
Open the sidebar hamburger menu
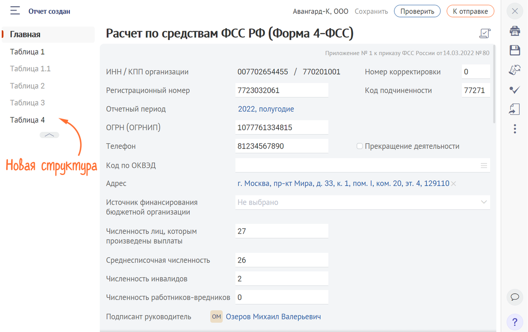point(15,11)
